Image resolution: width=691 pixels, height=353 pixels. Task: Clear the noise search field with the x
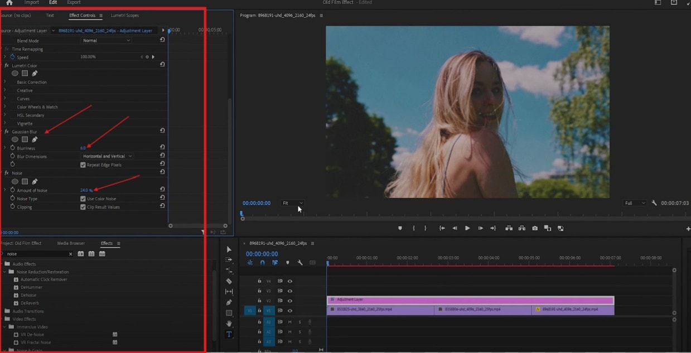[x=71, y=253]
